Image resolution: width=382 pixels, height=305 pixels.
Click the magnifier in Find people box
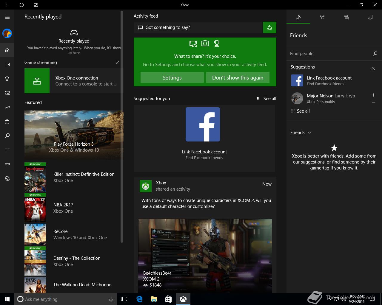375,54
